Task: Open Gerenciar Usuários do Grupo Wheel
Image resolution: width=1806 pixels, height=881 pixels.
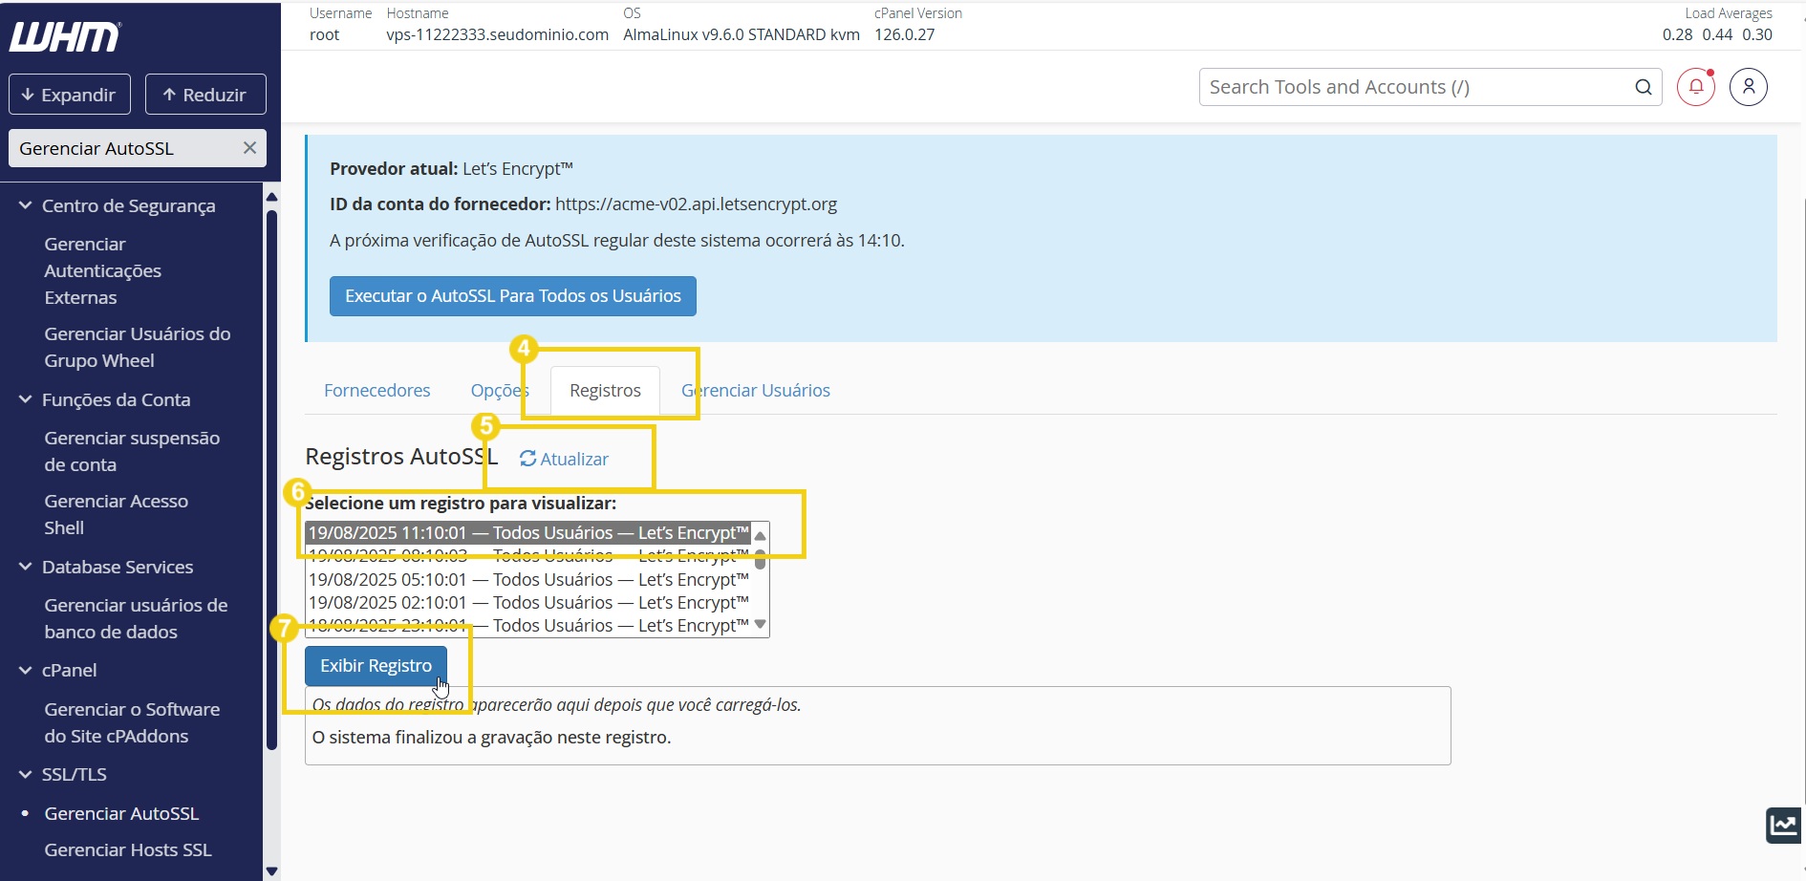Action: [x=138, y=347]
